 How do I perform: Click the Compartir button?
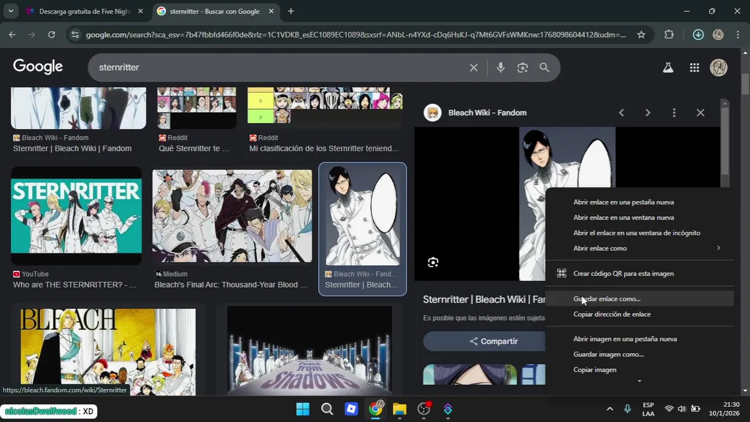coord(484,341)
